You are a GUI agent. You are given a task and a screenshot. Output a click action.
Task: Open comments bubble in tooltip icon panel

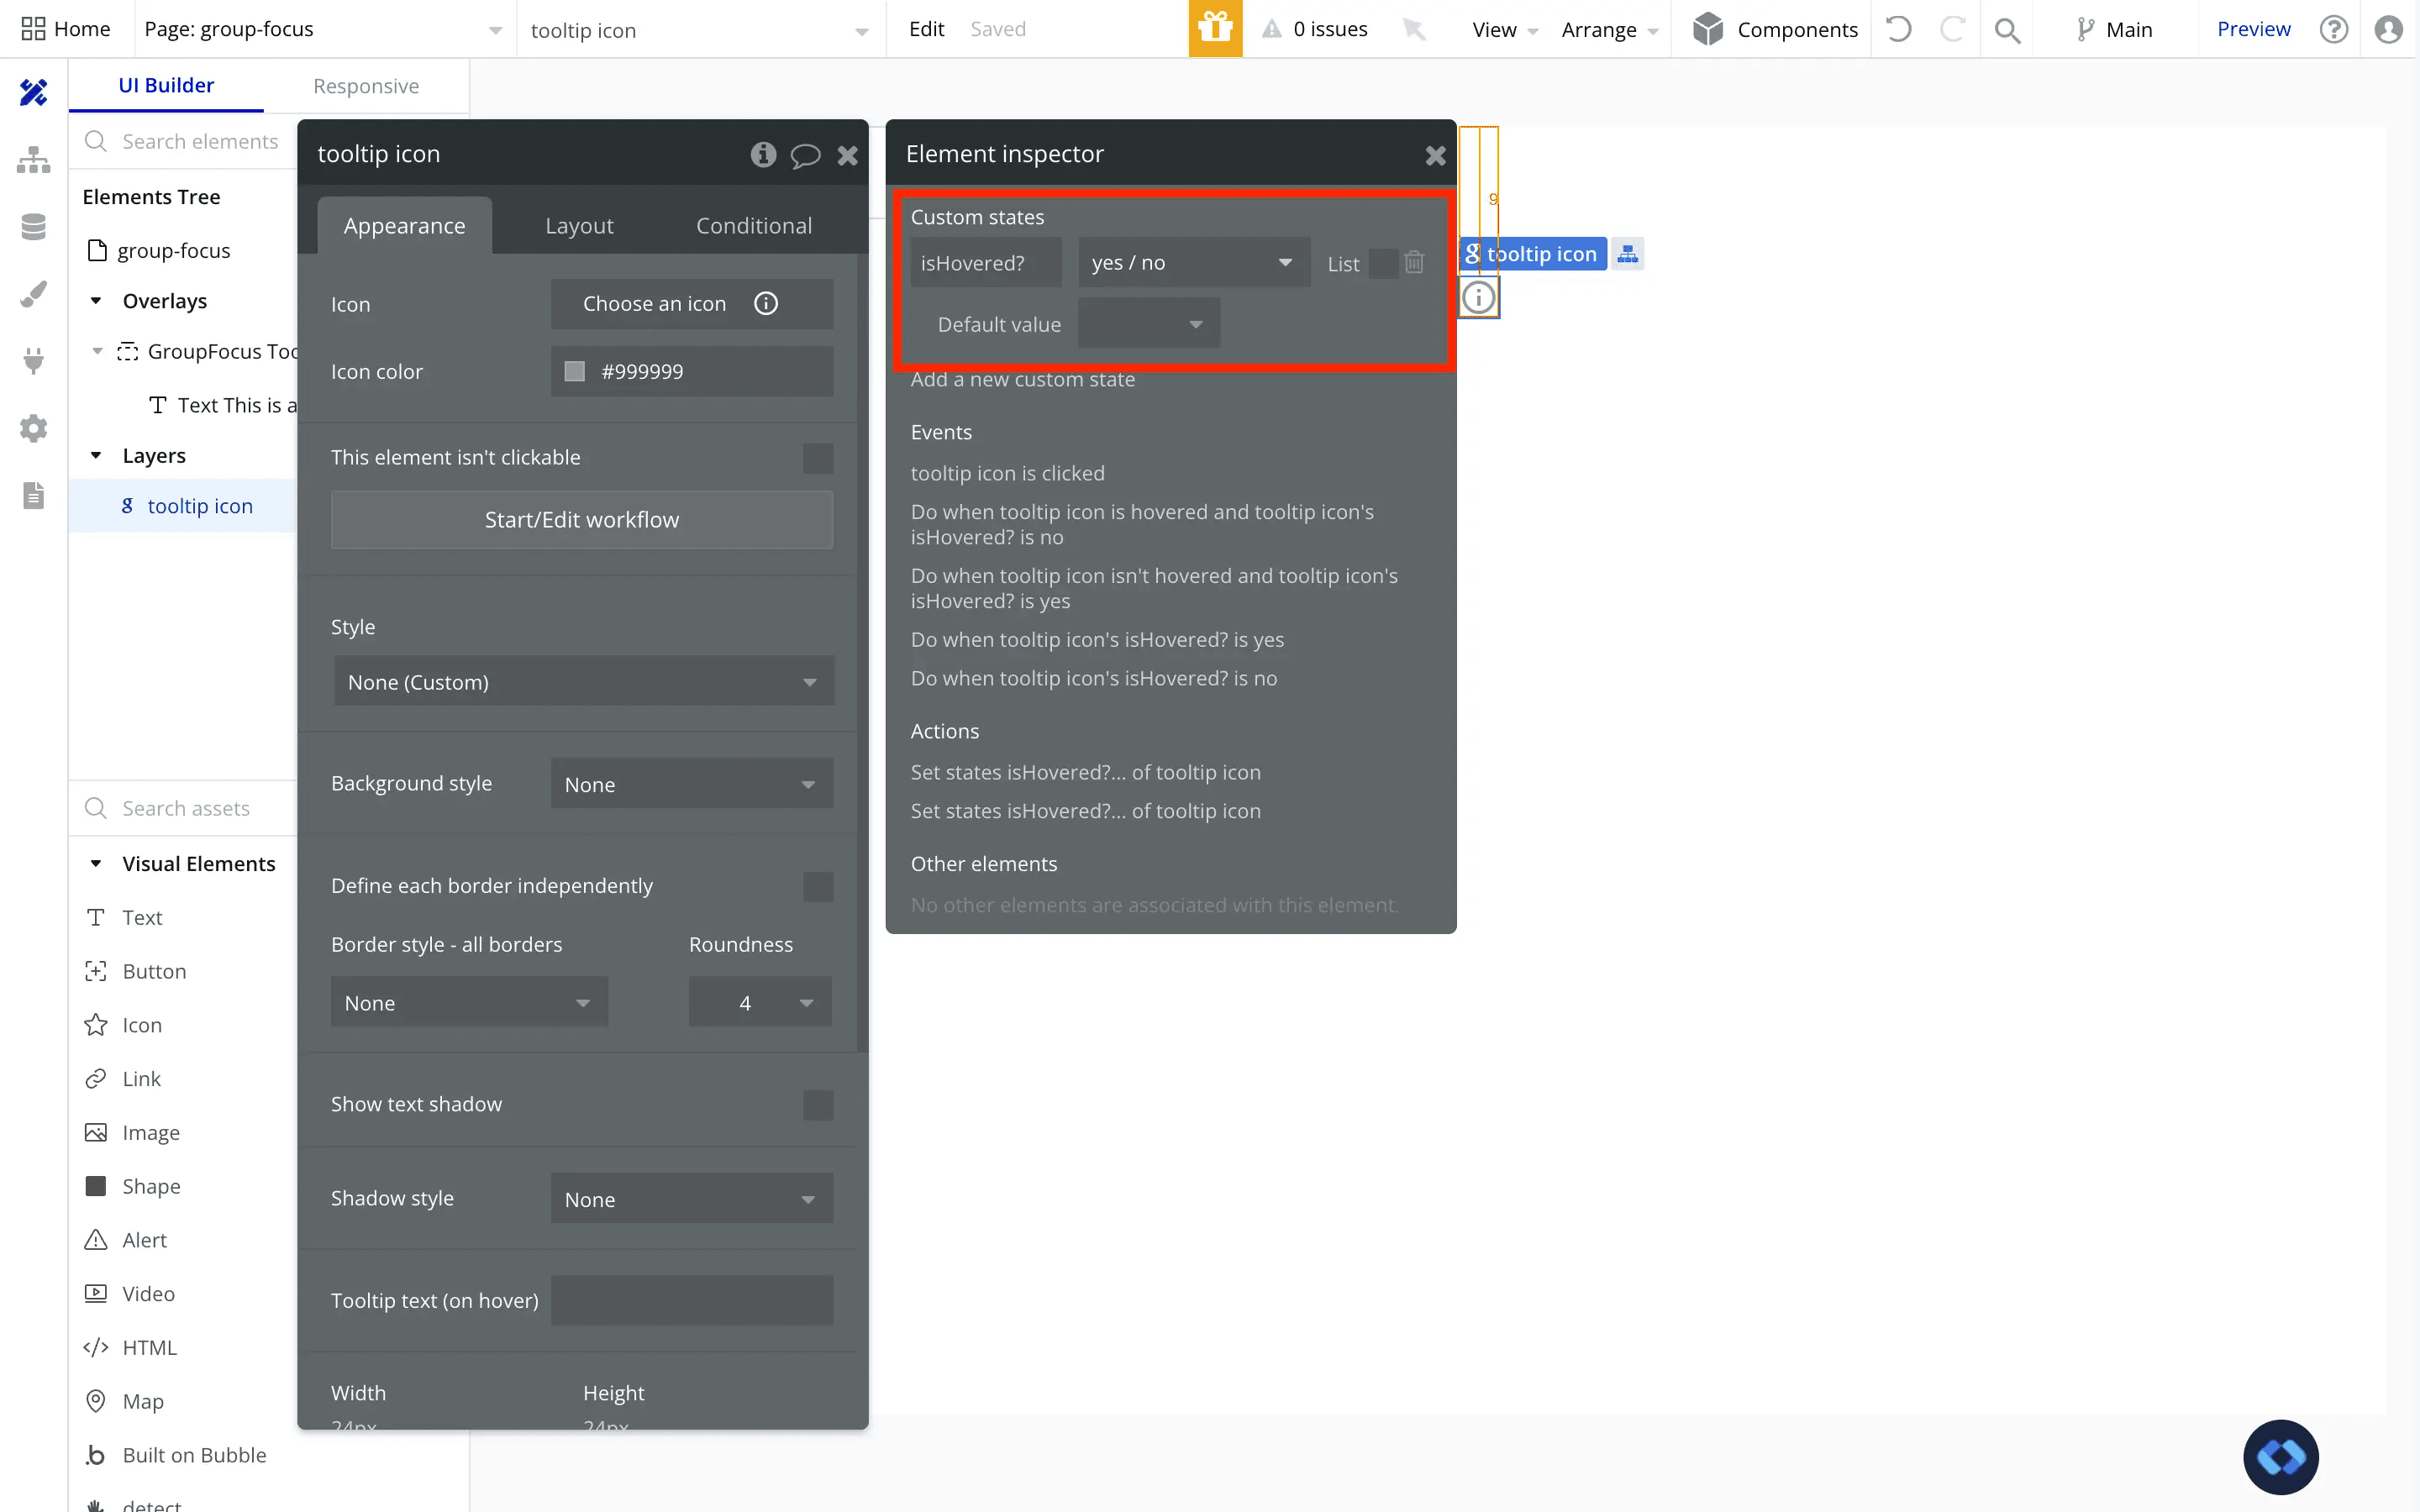coord(805,155)
